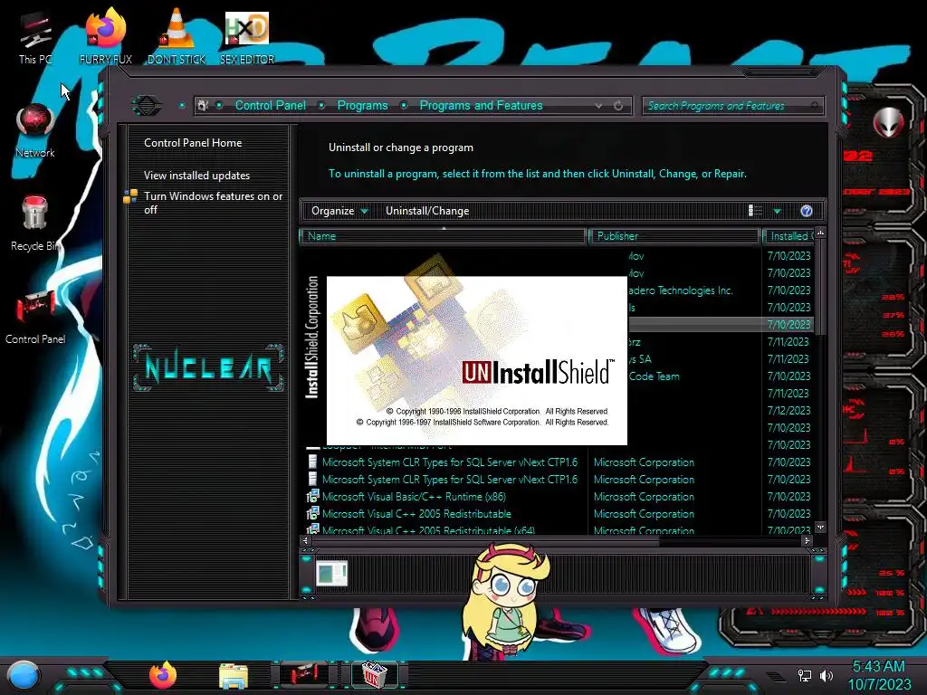The height and width of the screenshot is (695, 927).
Task: Click the network tray icon
Action: [804, 675]
